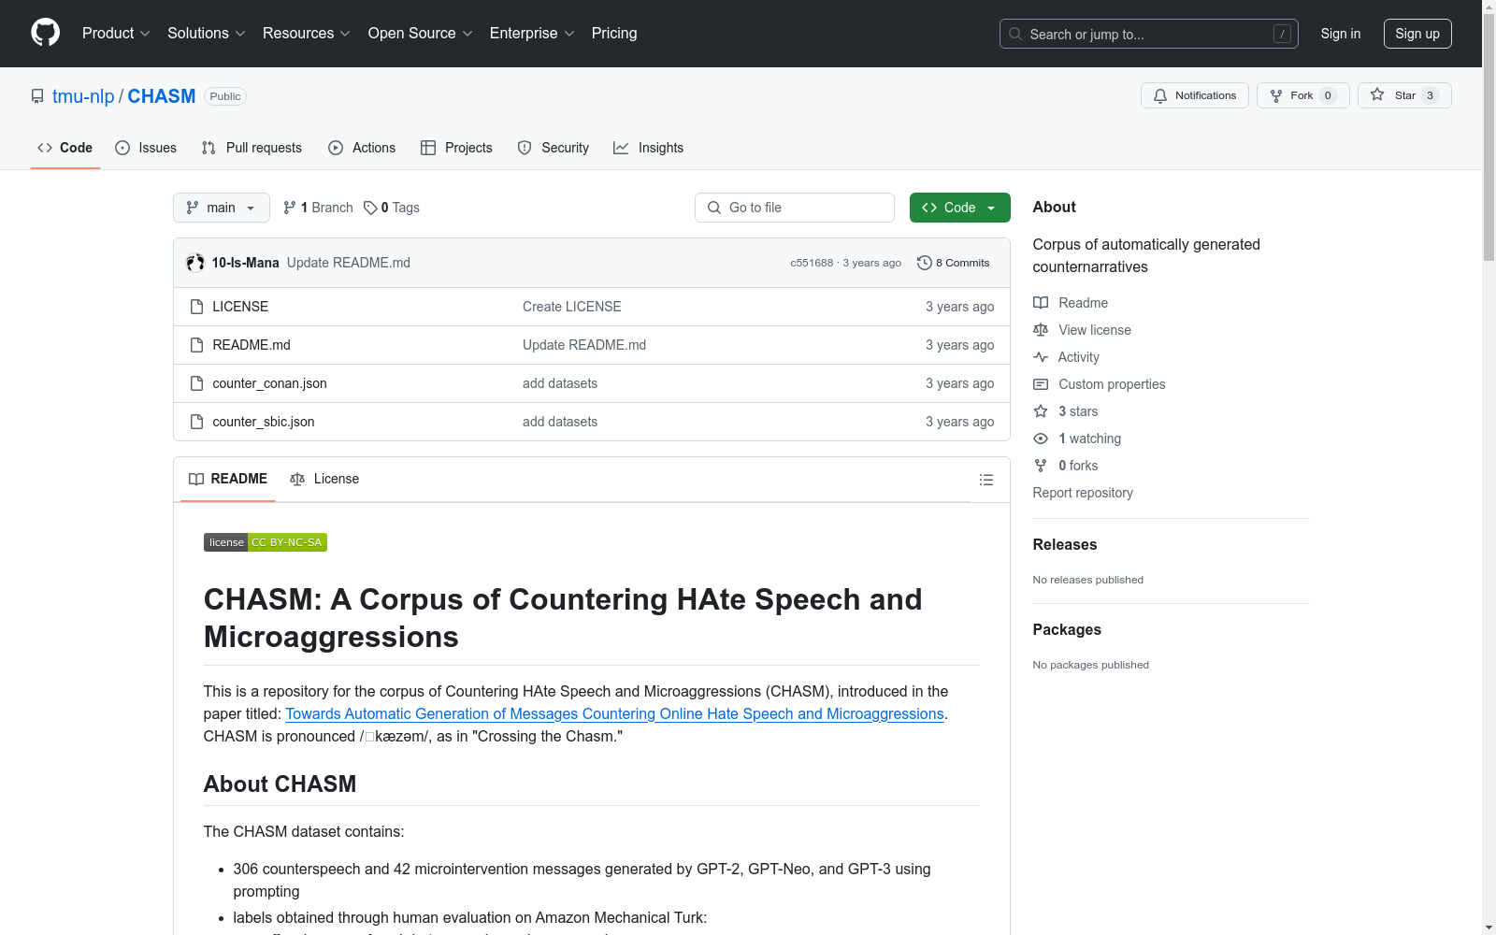Click the tag icon beside 0 Tags

(370, 208)
